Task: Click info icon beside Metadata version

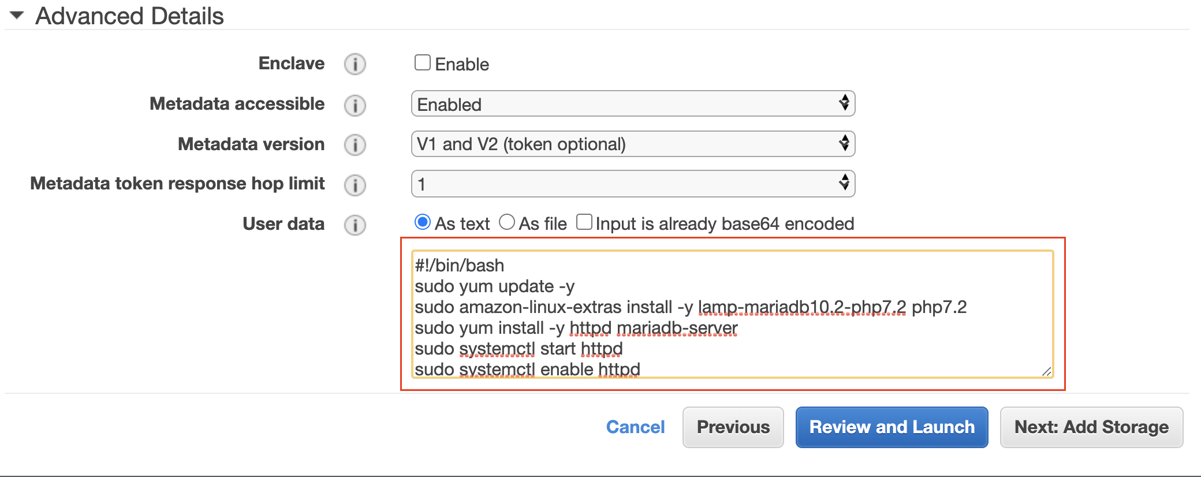Action: pyautogui.click(x=355, y=145)
